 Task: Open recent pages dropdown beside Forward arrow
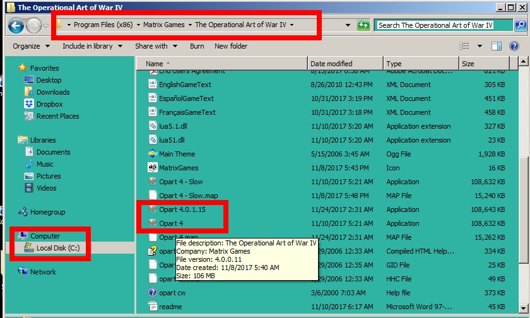pos(45,26)
